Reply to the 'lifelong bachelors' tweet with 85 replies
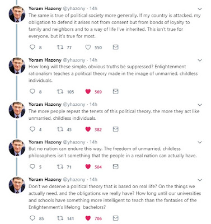Viewport: 211px width, 224px height. tap(32, 218)
